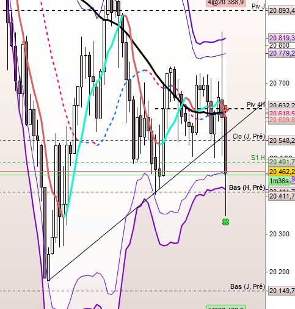Click the salmon 20 609,8 price tag
This screenshot has height=309, width=295.
point(282,120)
